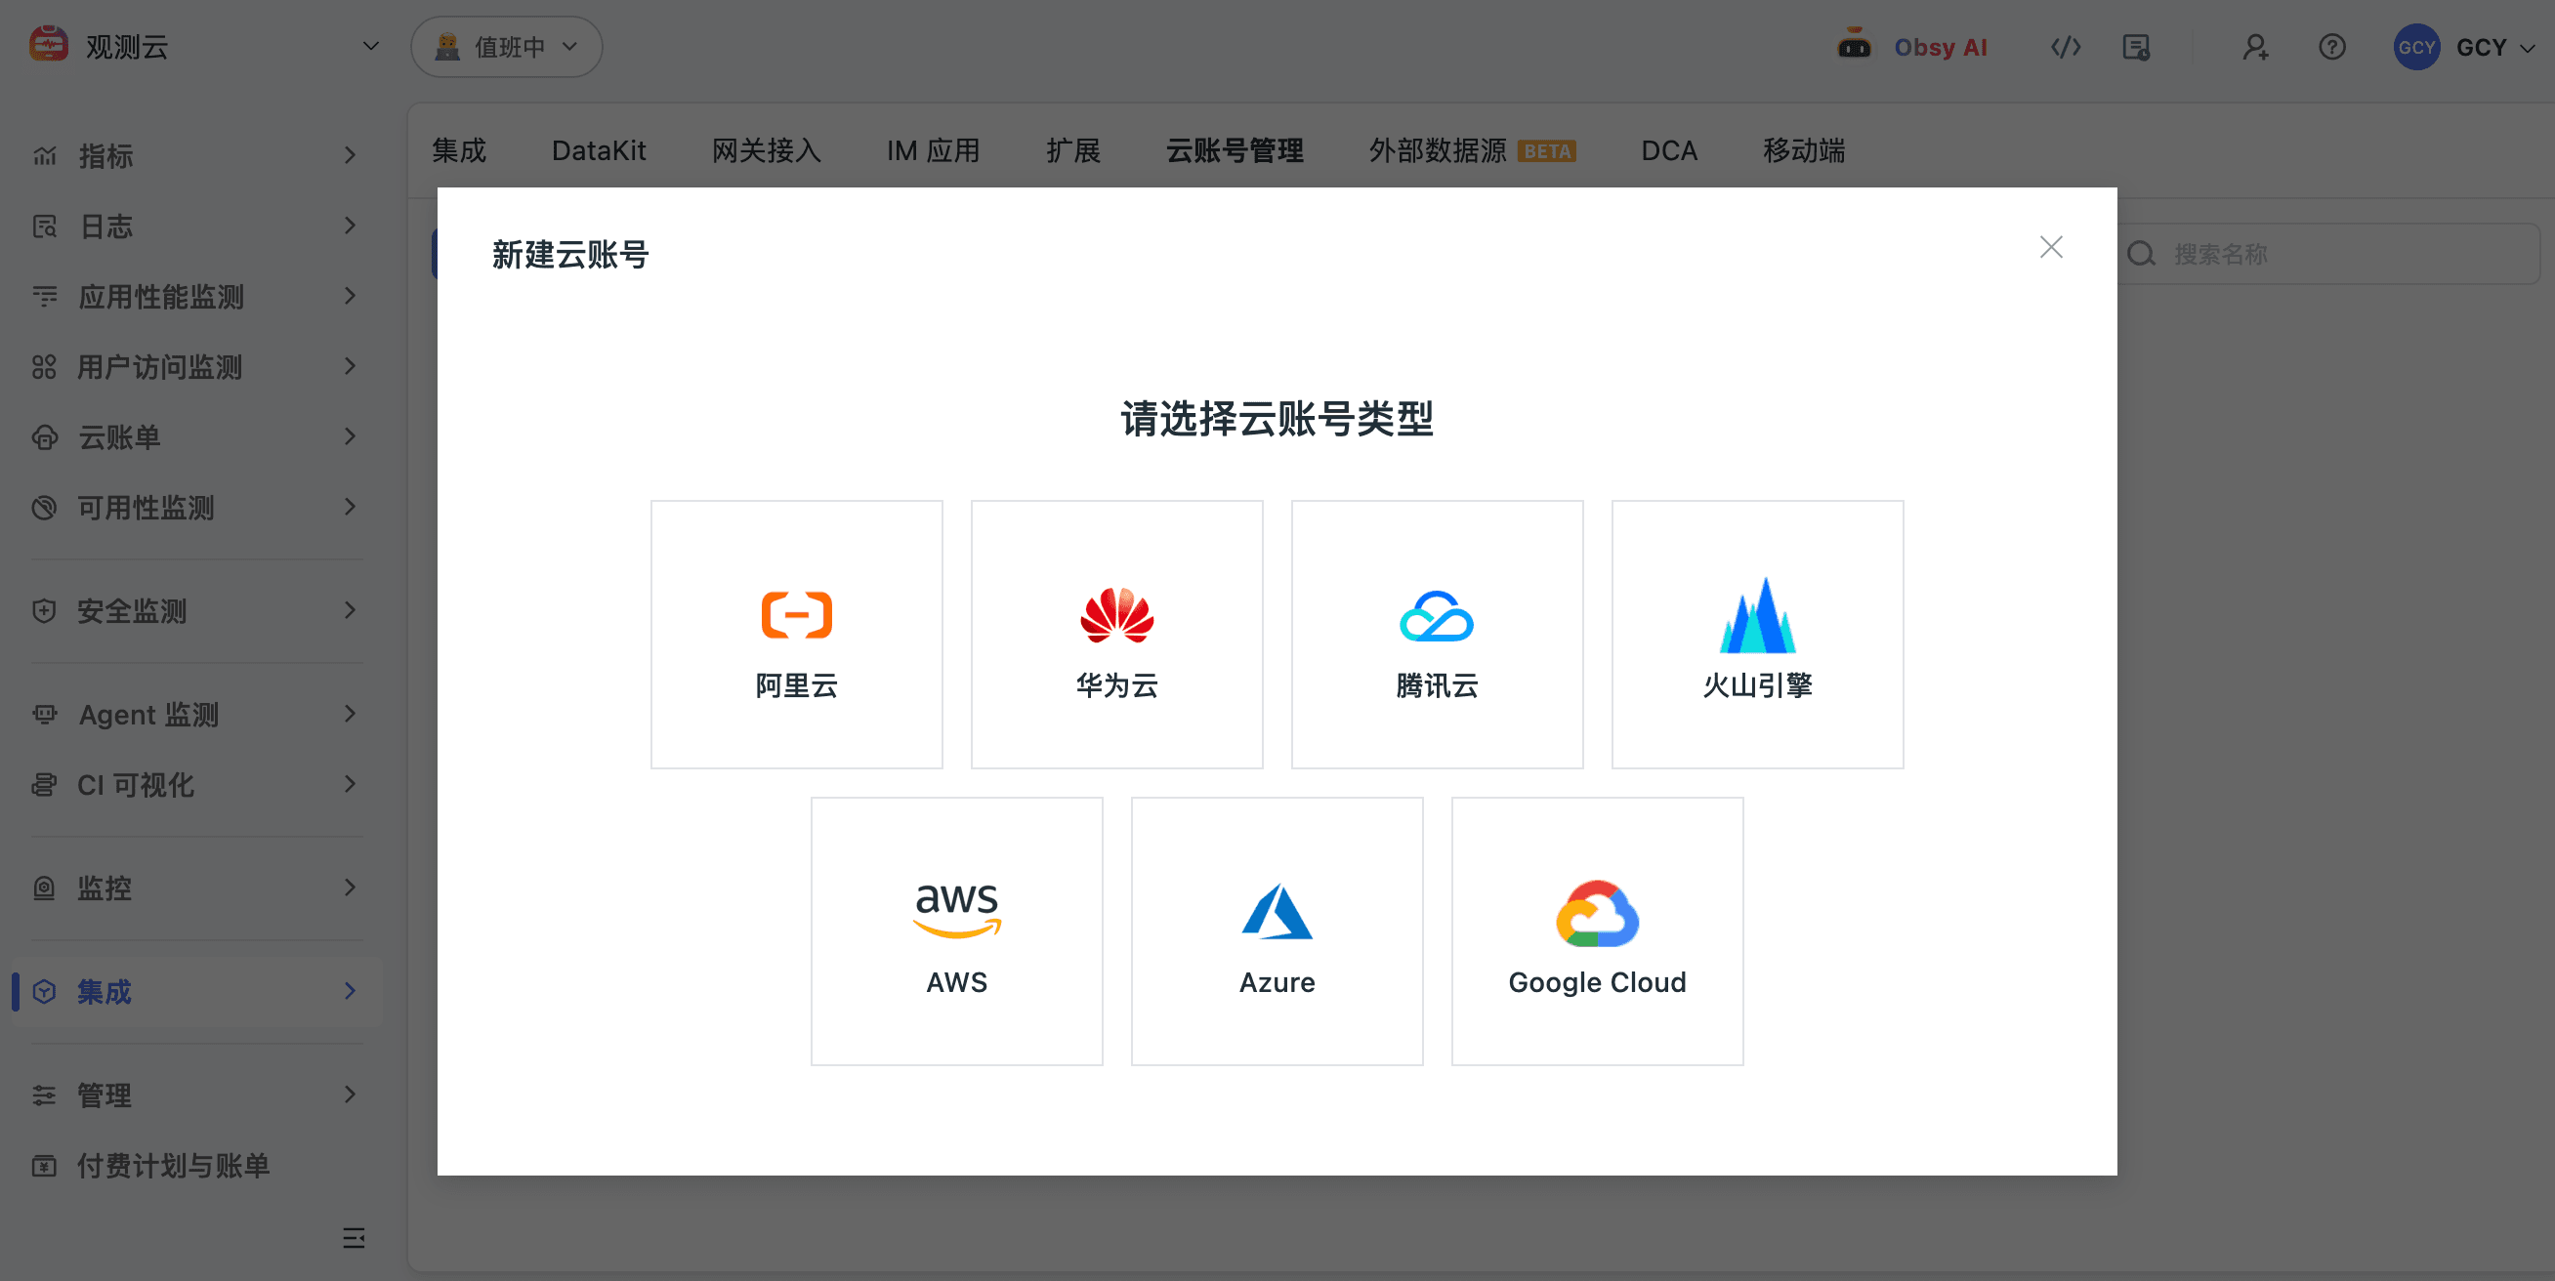Open the 观测云 workspace switcher
Viewport: 2555px width, 1281px height.
[x=205, y=47]
